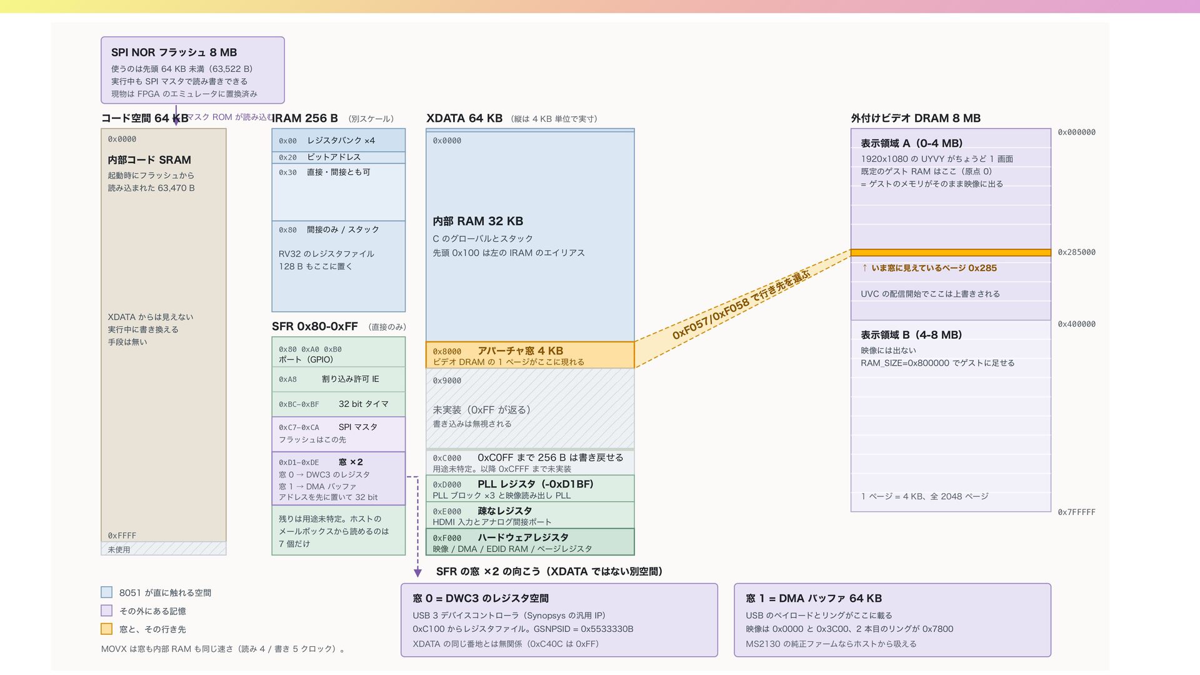Select the レジスタバンク x4 row
The height and width of the screenshot is (675, 1200).
pyautogui.click(x=338, y=141)
